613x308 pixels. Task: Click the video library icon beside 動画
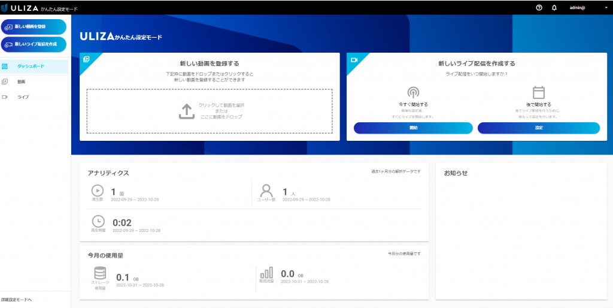pyautogui.click(x=5, y=82)
